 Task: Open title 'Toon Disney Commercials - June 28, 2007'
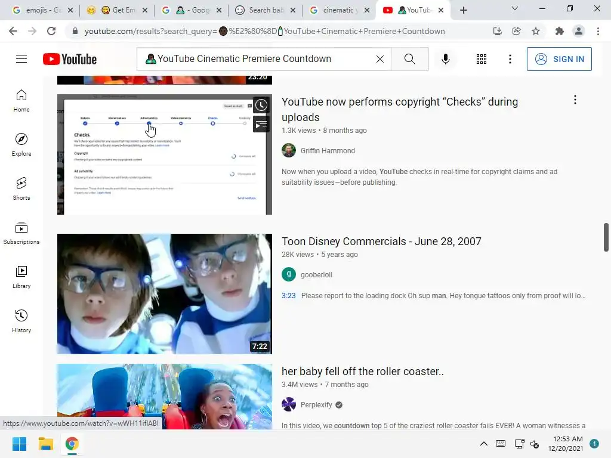point(381,242)
